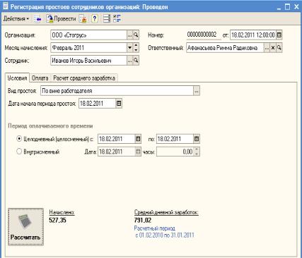
Task: Click the checklist toolbar icon at right
Action: pos(117,19)
